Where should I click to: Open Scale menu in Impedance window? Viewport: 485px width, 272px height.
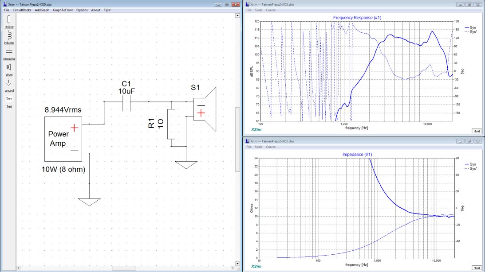coord(259,147)
